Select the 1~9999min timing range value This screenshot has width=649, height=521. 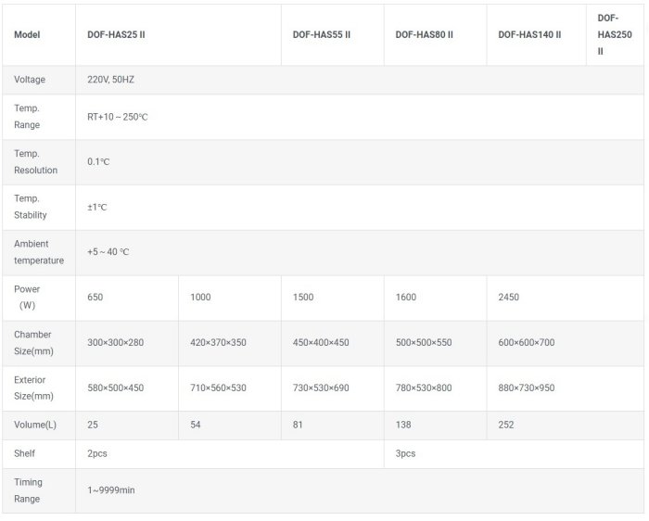110,489
